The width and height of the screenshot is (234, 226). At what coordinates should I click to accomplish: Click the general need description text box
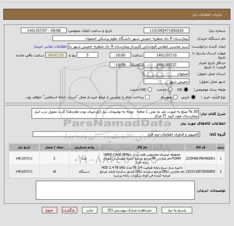coord(115,114)
